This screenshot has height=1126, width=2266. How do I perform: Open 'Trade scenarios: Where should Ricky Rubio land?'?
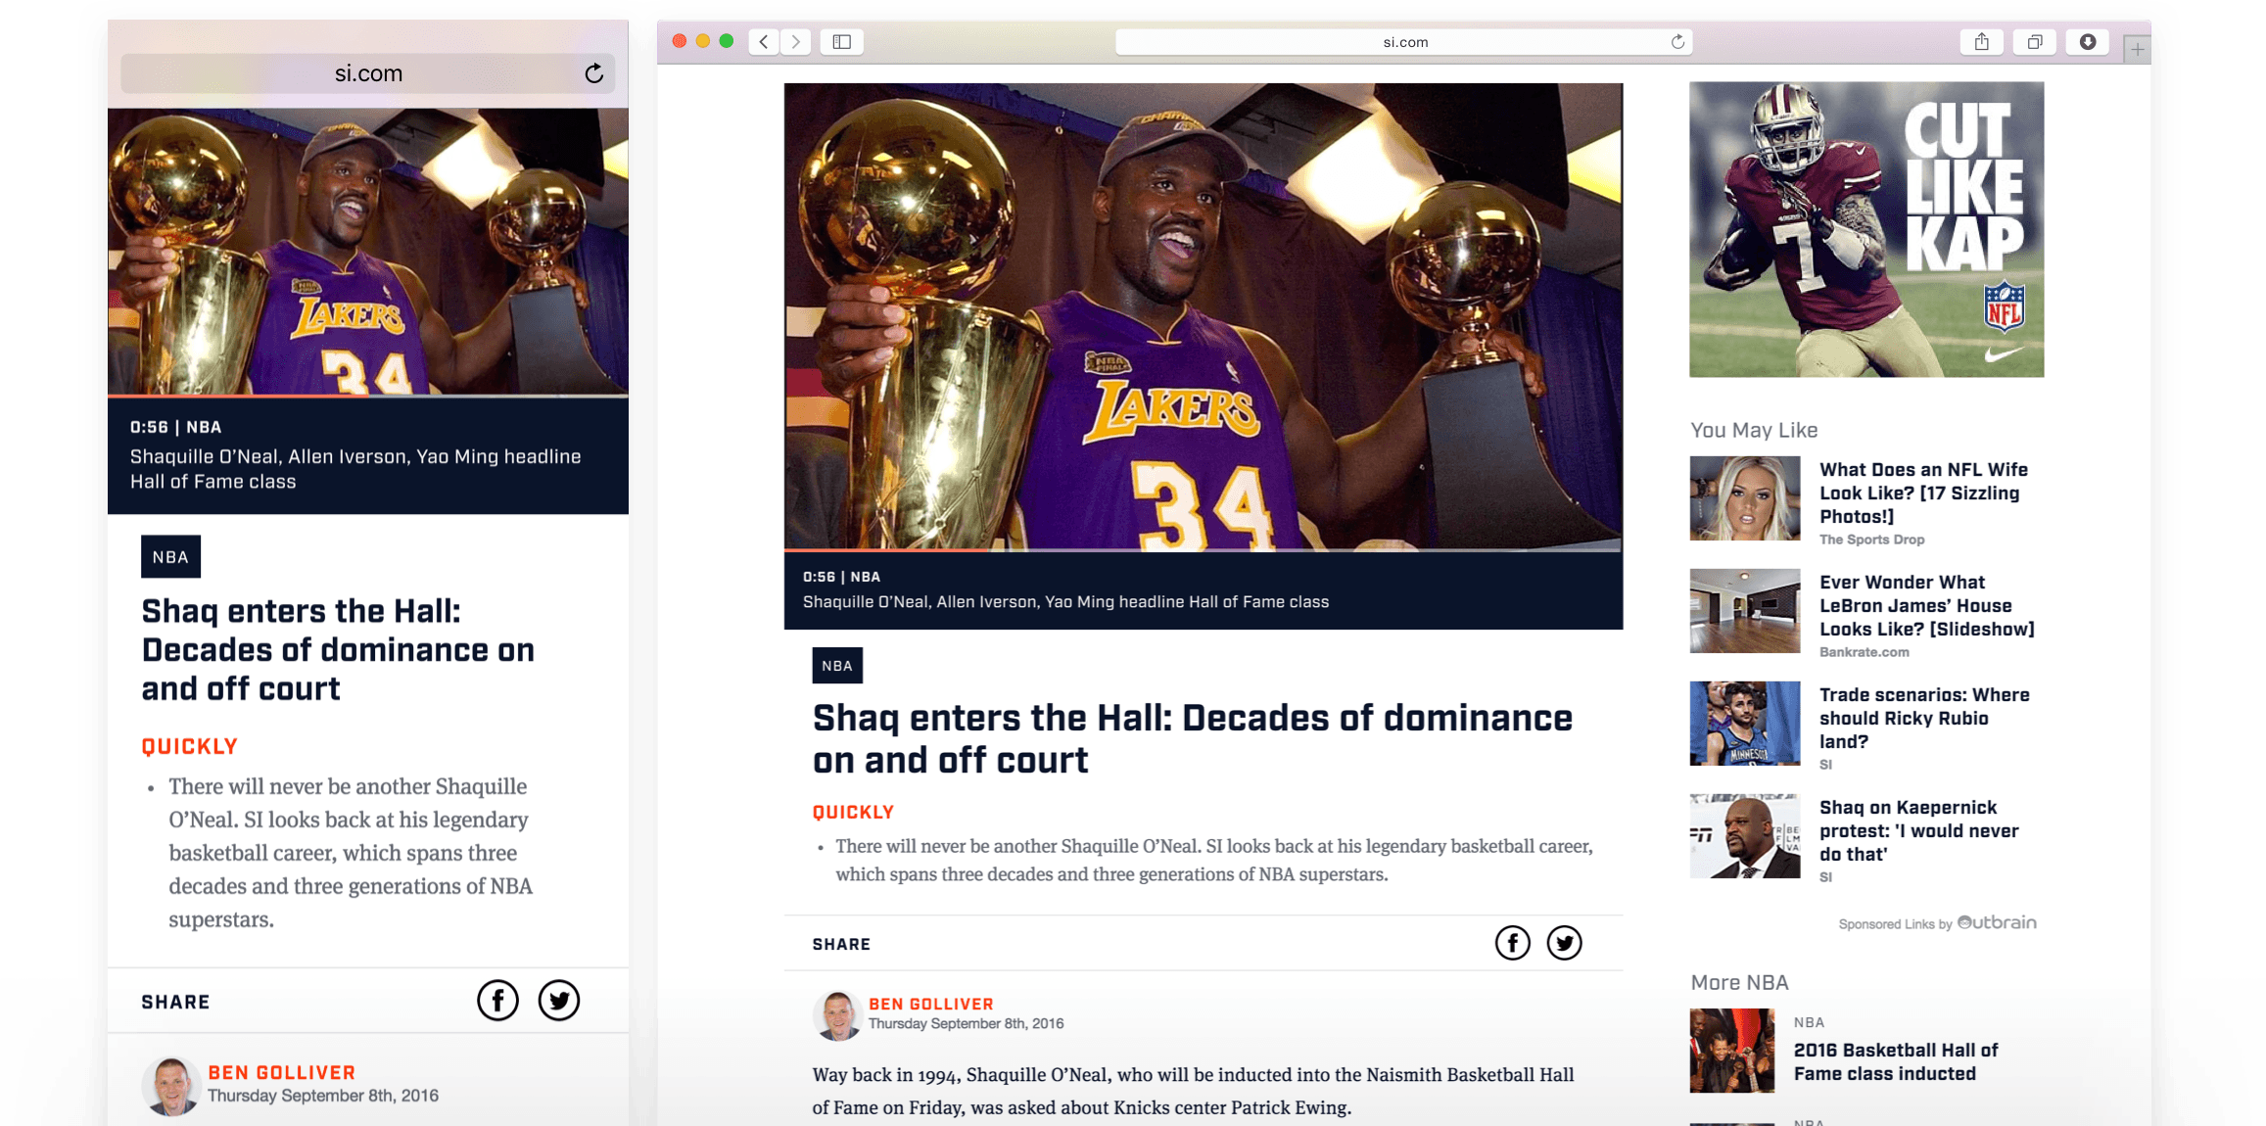coord(1924,718)
